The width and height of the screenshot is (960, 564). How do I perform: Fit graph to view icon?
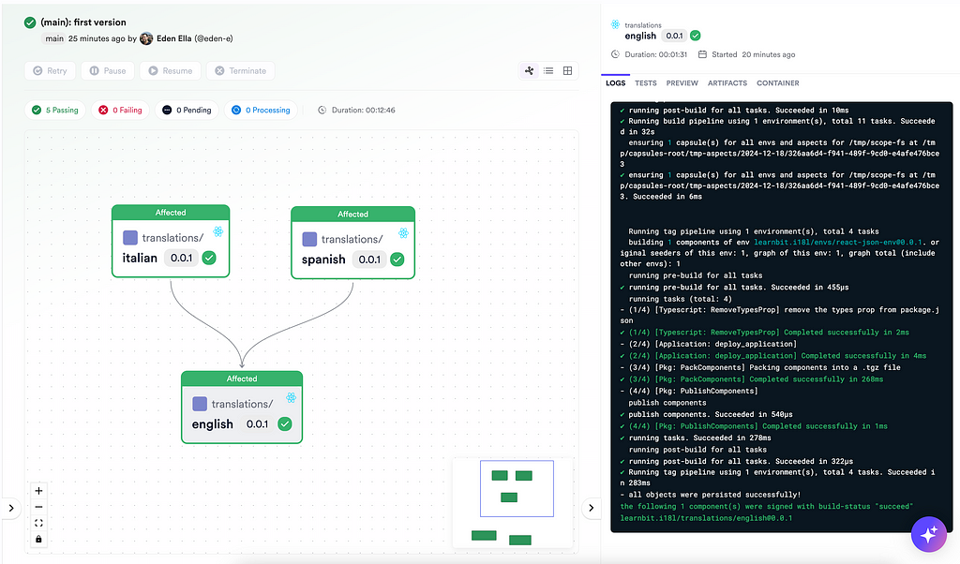(38, 523)
